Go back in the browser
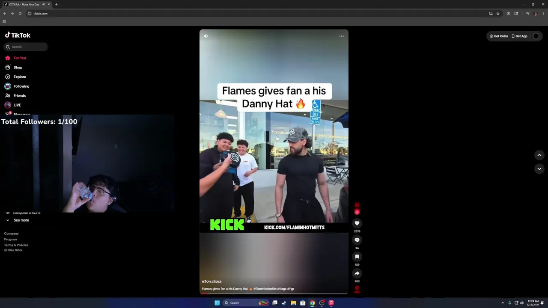The height and width of the screenshot is (308, 548). pyautogui.click(x=5, y=13)
